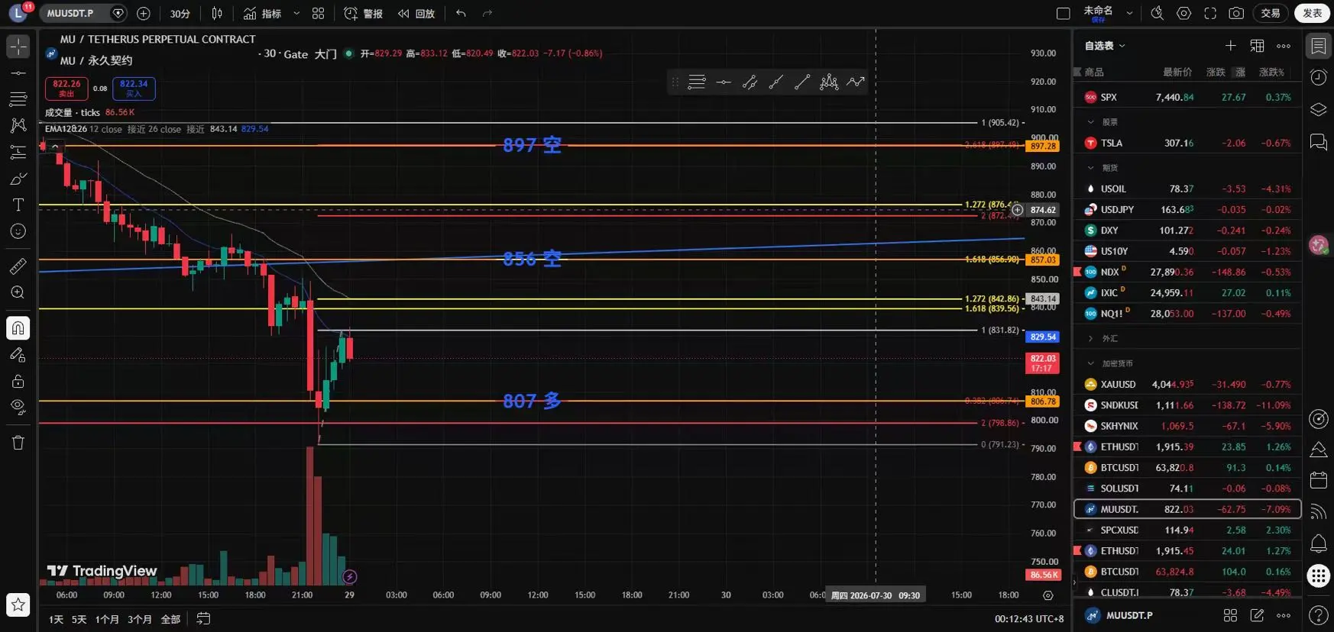Image resolution: width=1334 pixels, height=632 pixels.
Task: Toggle red flag on NDX row
Action: (x=1077, y=272)
